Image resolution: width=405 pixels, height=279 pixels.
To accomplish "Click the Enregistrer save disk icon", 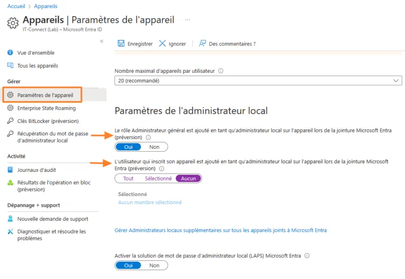I will [121, 44].
